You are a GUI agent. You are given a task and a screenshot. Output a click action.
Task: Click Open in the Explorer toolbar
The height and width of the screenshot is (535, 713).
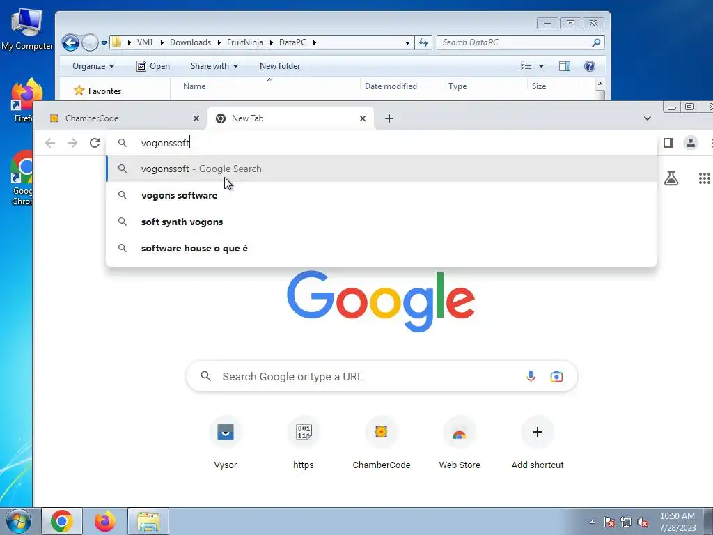tap(153, 66)
